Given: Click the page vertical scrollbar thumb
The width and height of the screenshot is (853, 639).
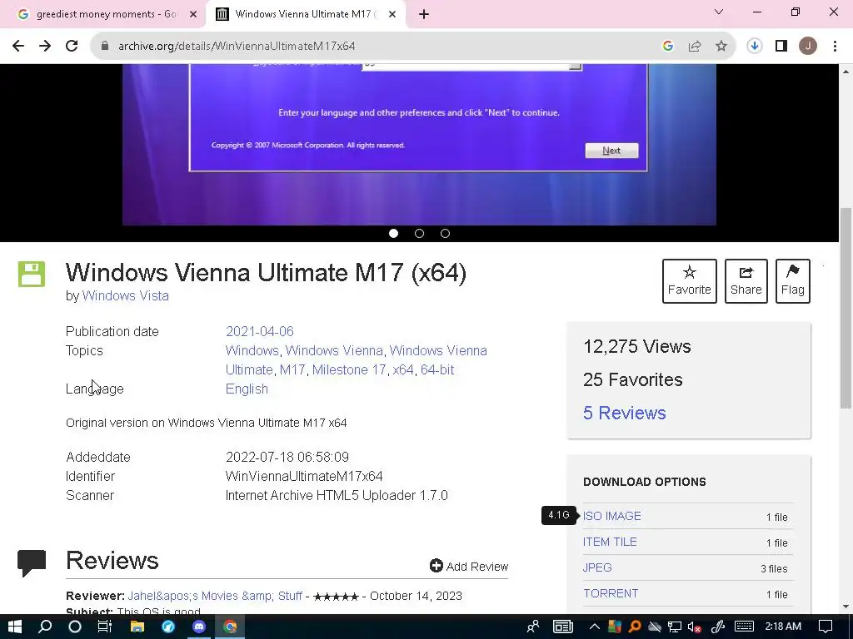Looking at the screenshot, I should [x=846, y=308].
